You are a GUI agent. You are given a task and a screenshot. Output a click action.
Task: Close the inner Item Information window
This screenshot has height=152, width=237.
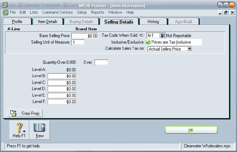click(232, 13)
